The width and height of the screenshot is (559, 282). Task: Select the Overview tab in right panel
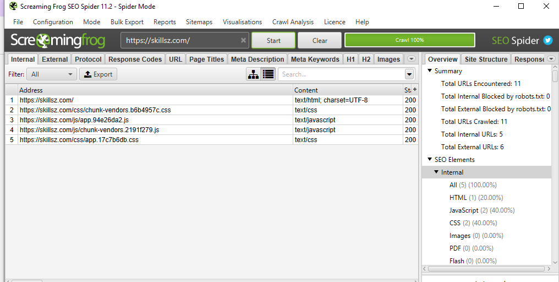tap(442, 59)
